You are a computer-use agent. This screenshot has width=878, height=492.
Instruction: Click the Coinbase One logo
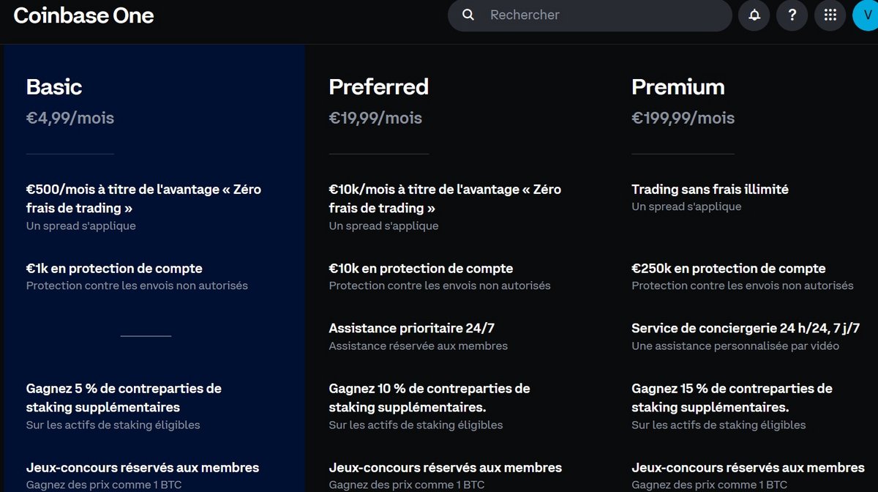click(x=83, y=15)
